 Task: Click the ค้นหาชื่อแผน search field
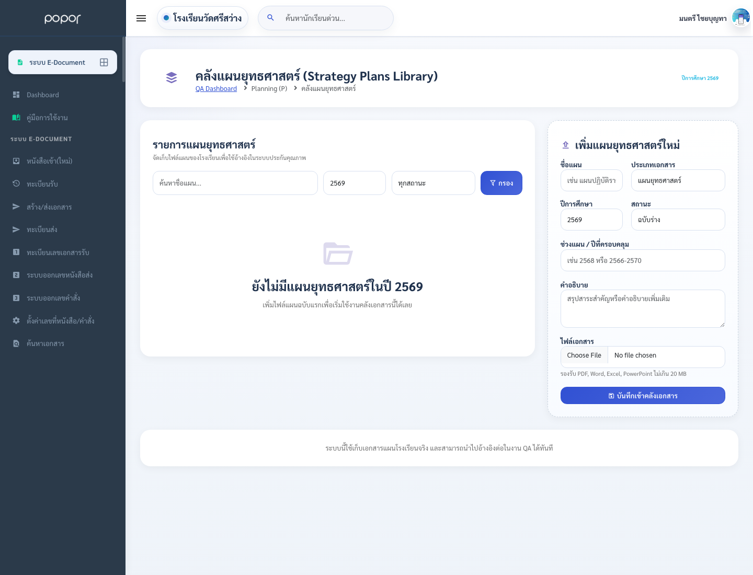235,183
